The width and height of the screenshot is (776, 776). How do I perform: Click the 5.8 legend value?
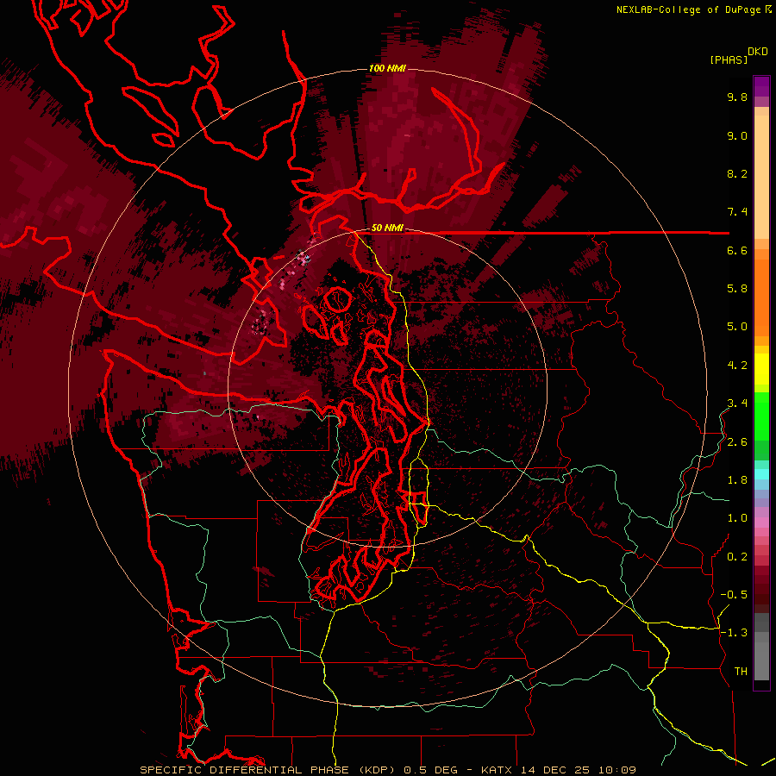click(x=737, y=289)
